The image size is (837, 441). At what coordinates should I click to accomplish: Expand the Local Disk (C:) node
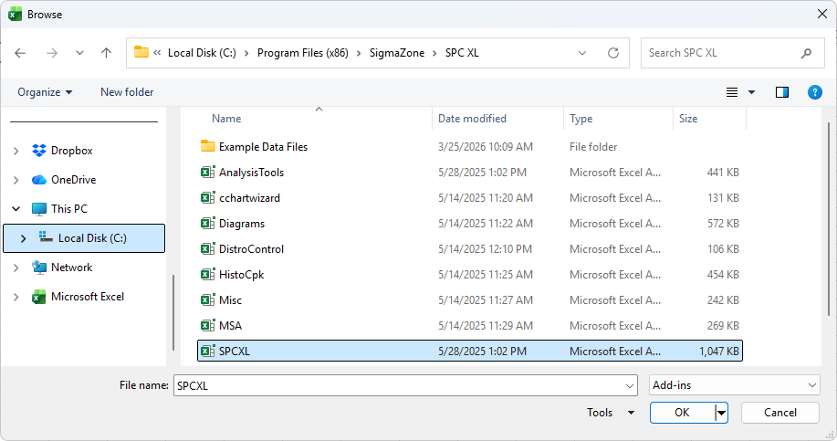pos(23,238)
